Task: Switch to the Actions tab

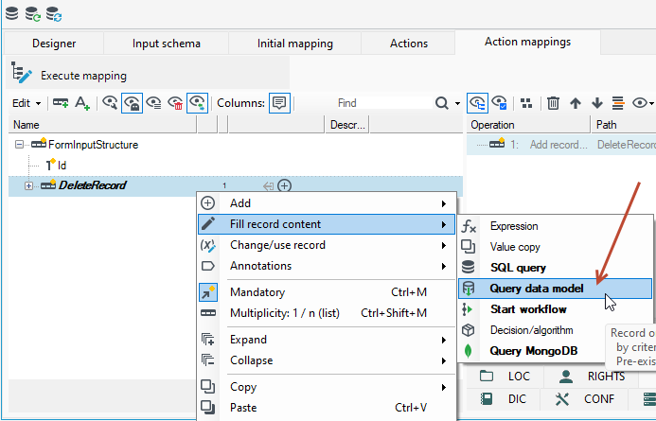Action: pos(409,44)
